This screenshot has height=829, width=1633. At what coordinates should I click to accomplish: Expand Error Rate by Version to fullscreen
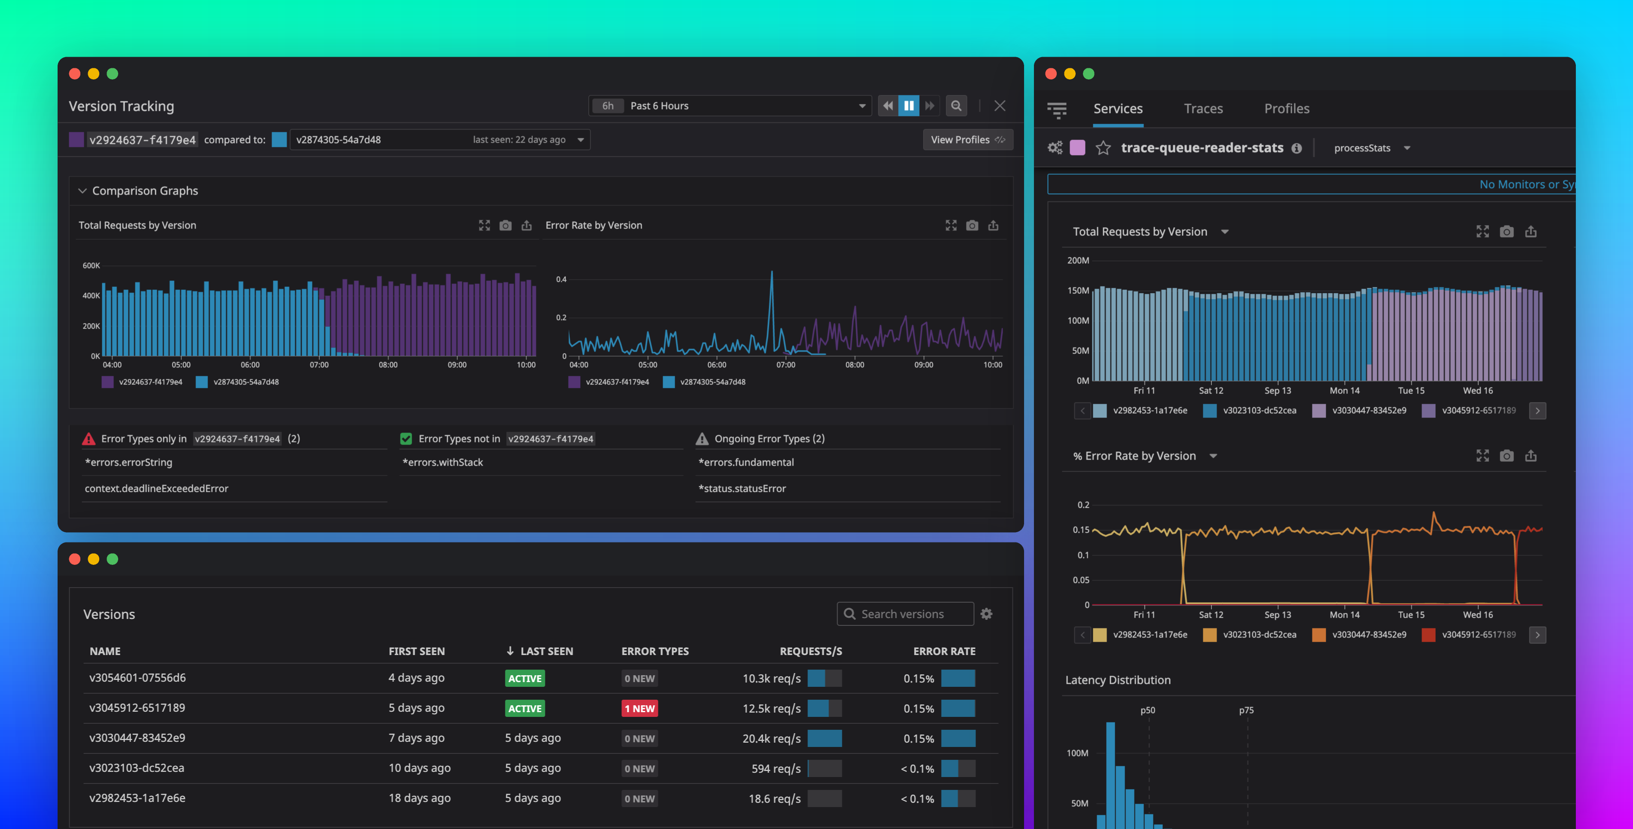951,225
